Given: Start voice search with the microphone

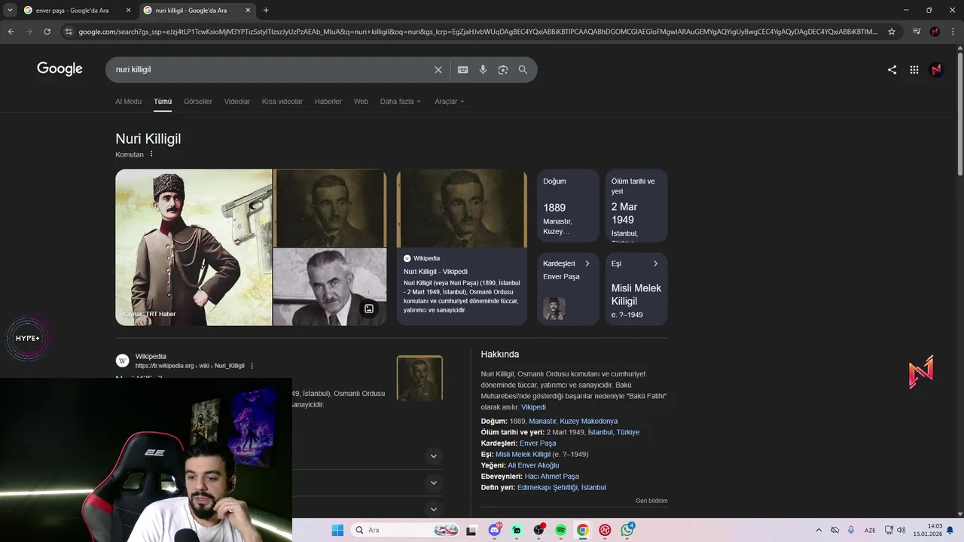Looking at the screenshot, I should click(x=483, y=69).
